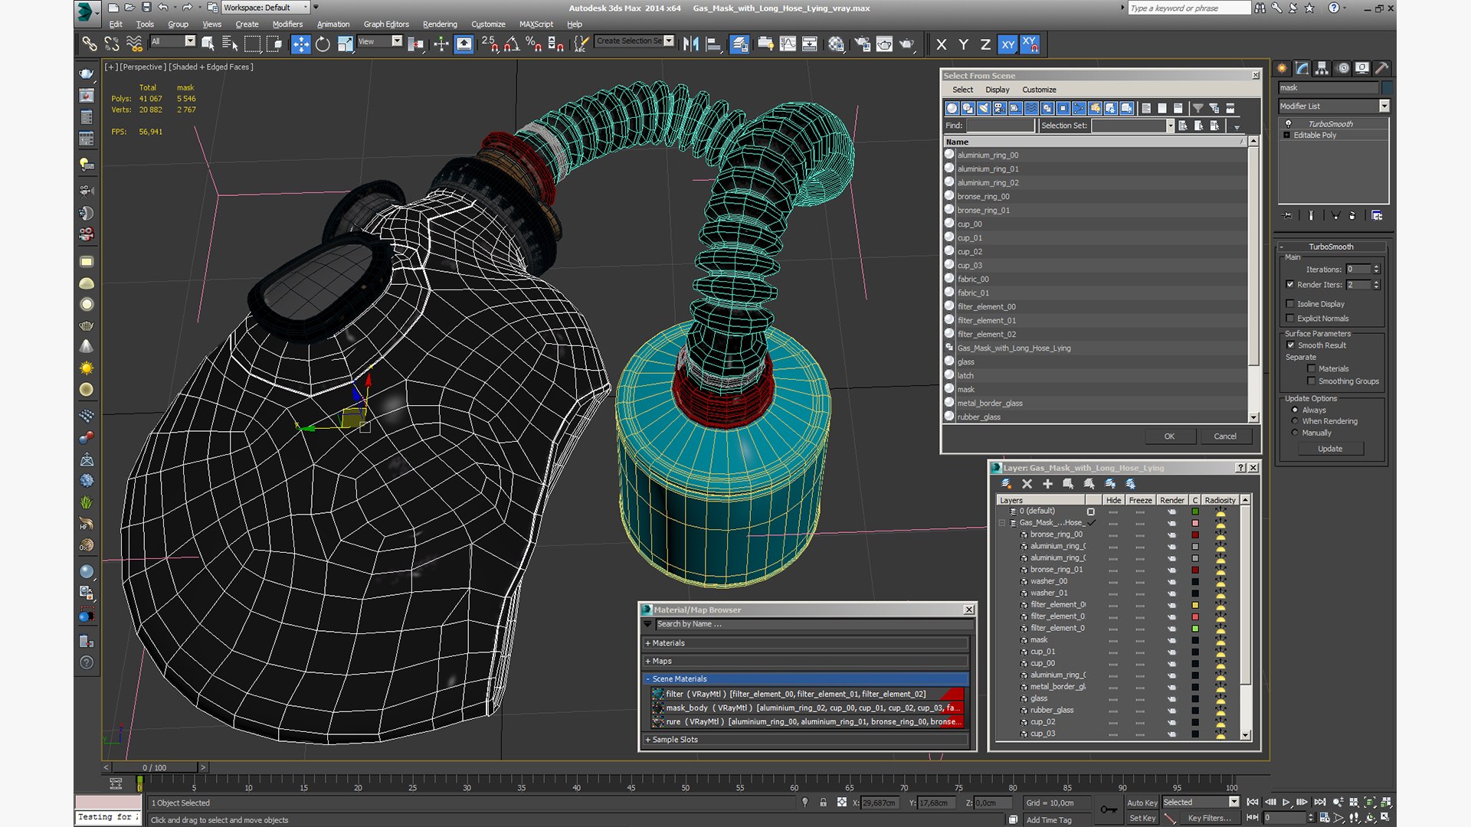Select the Move transform tool
1471x827 pixels.
tap(300, 44)
